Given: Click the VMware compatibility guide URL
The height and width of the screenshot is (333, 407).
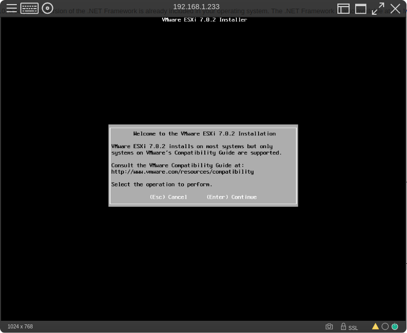Looking at the screenshot, I should [182, 172].
